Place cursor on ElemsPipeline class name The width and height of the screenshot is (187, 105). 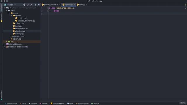(65, 8)
